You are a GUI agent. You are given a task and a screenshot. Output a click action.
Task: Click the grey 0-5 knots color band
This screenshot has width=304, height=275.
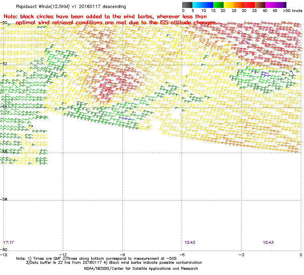tap(187, 5)
